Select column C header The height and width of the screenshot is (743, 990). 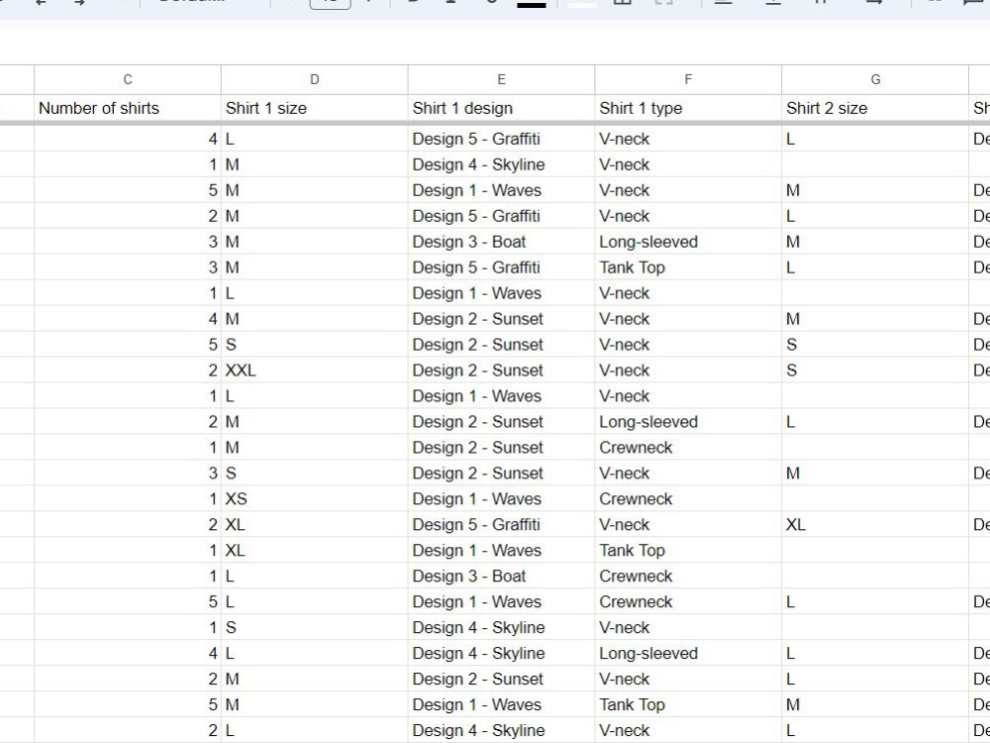pyautogui.click(x=128, y=79)
